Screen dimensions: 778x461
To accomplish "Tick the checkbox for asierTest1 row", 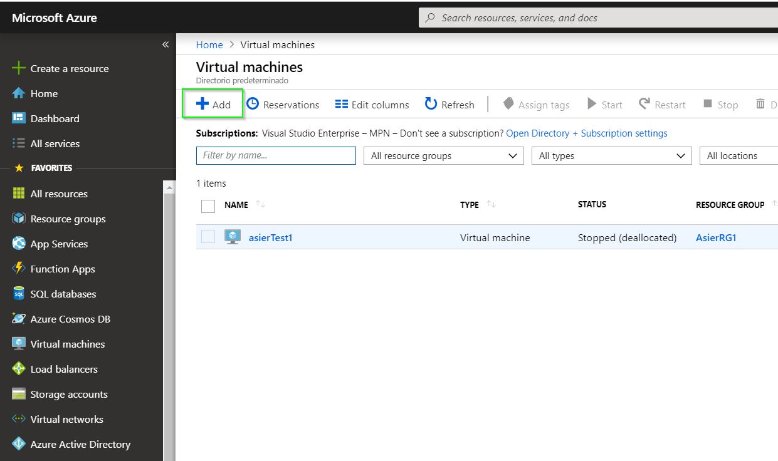I will (x=208, y=237).
